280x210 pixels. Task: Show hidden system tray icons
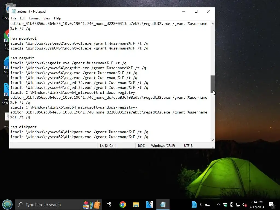point(218,205)
